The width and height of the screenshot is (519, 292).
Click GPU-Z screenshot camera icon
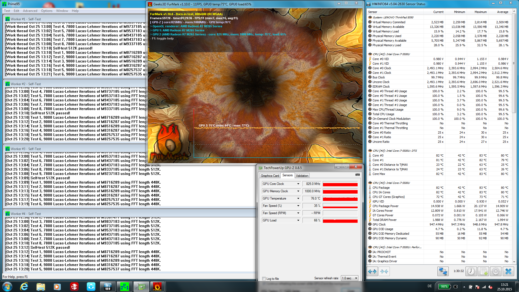click(357, 175)
